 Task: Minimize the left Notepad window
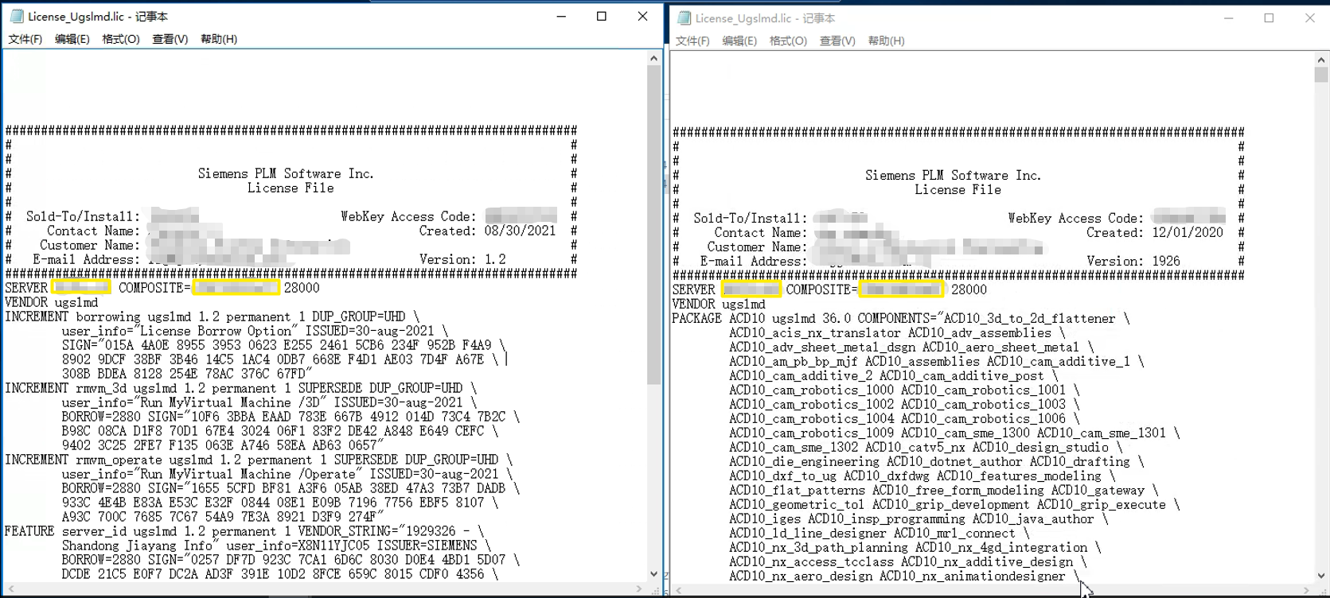(x=561, y=16)
